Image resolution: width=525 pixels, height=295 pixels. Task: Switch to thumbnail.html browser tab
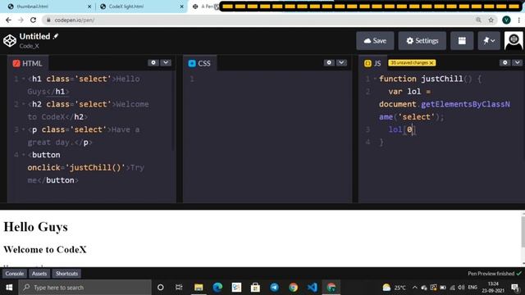point(49,7)
